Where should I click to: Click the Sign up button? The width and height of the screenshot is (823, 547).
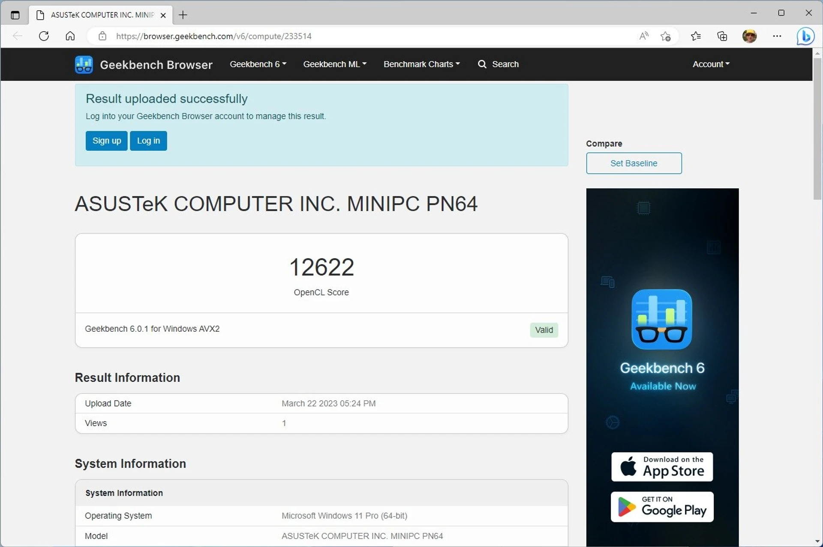[106, 141]
